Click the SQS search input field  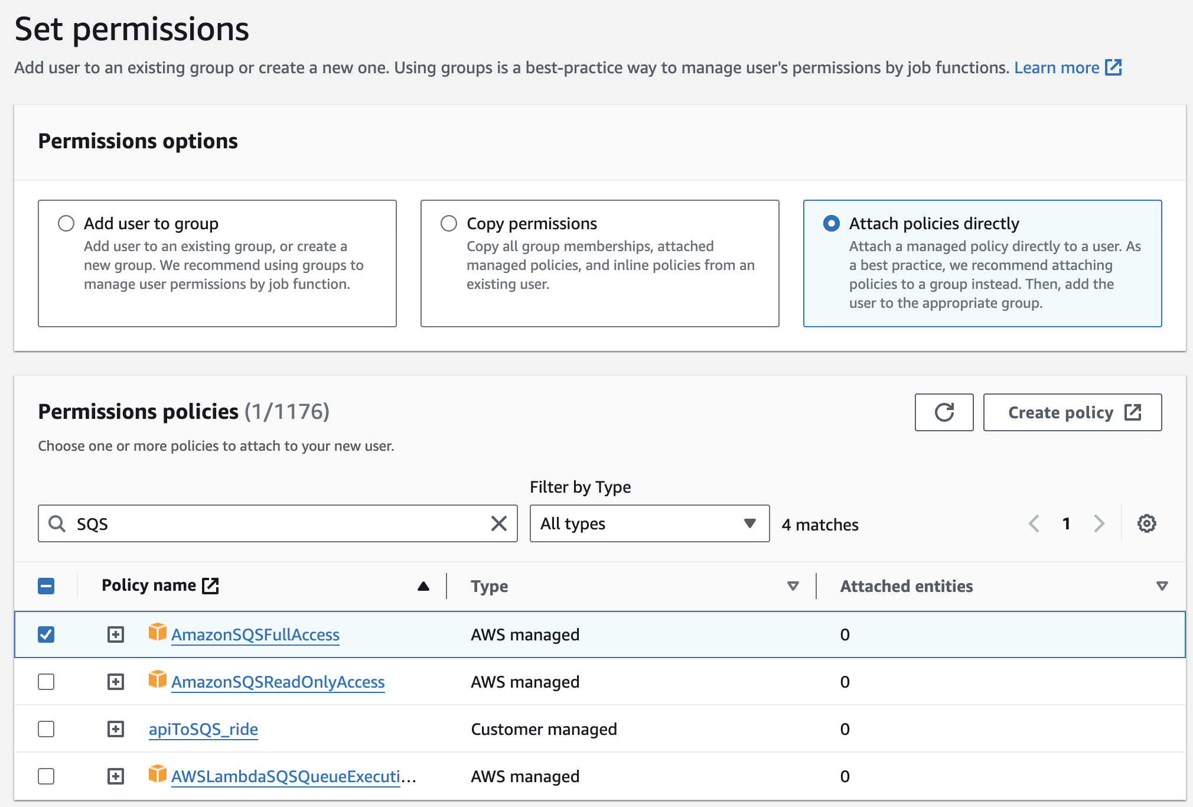pyautogui.click(x=278, y=524)
